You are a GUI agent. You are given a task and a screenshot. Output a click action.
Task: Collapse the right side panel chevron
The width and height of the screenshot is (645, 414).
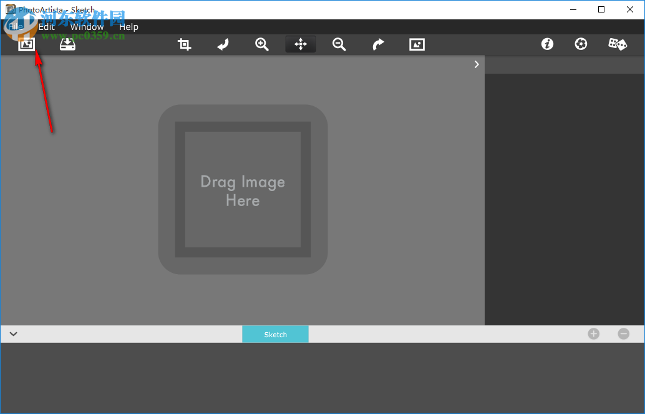point(477,64)
